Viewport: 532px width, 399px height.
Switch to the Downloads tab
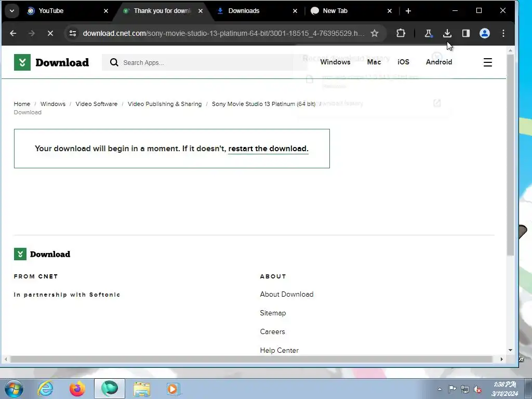pos(256,11)
